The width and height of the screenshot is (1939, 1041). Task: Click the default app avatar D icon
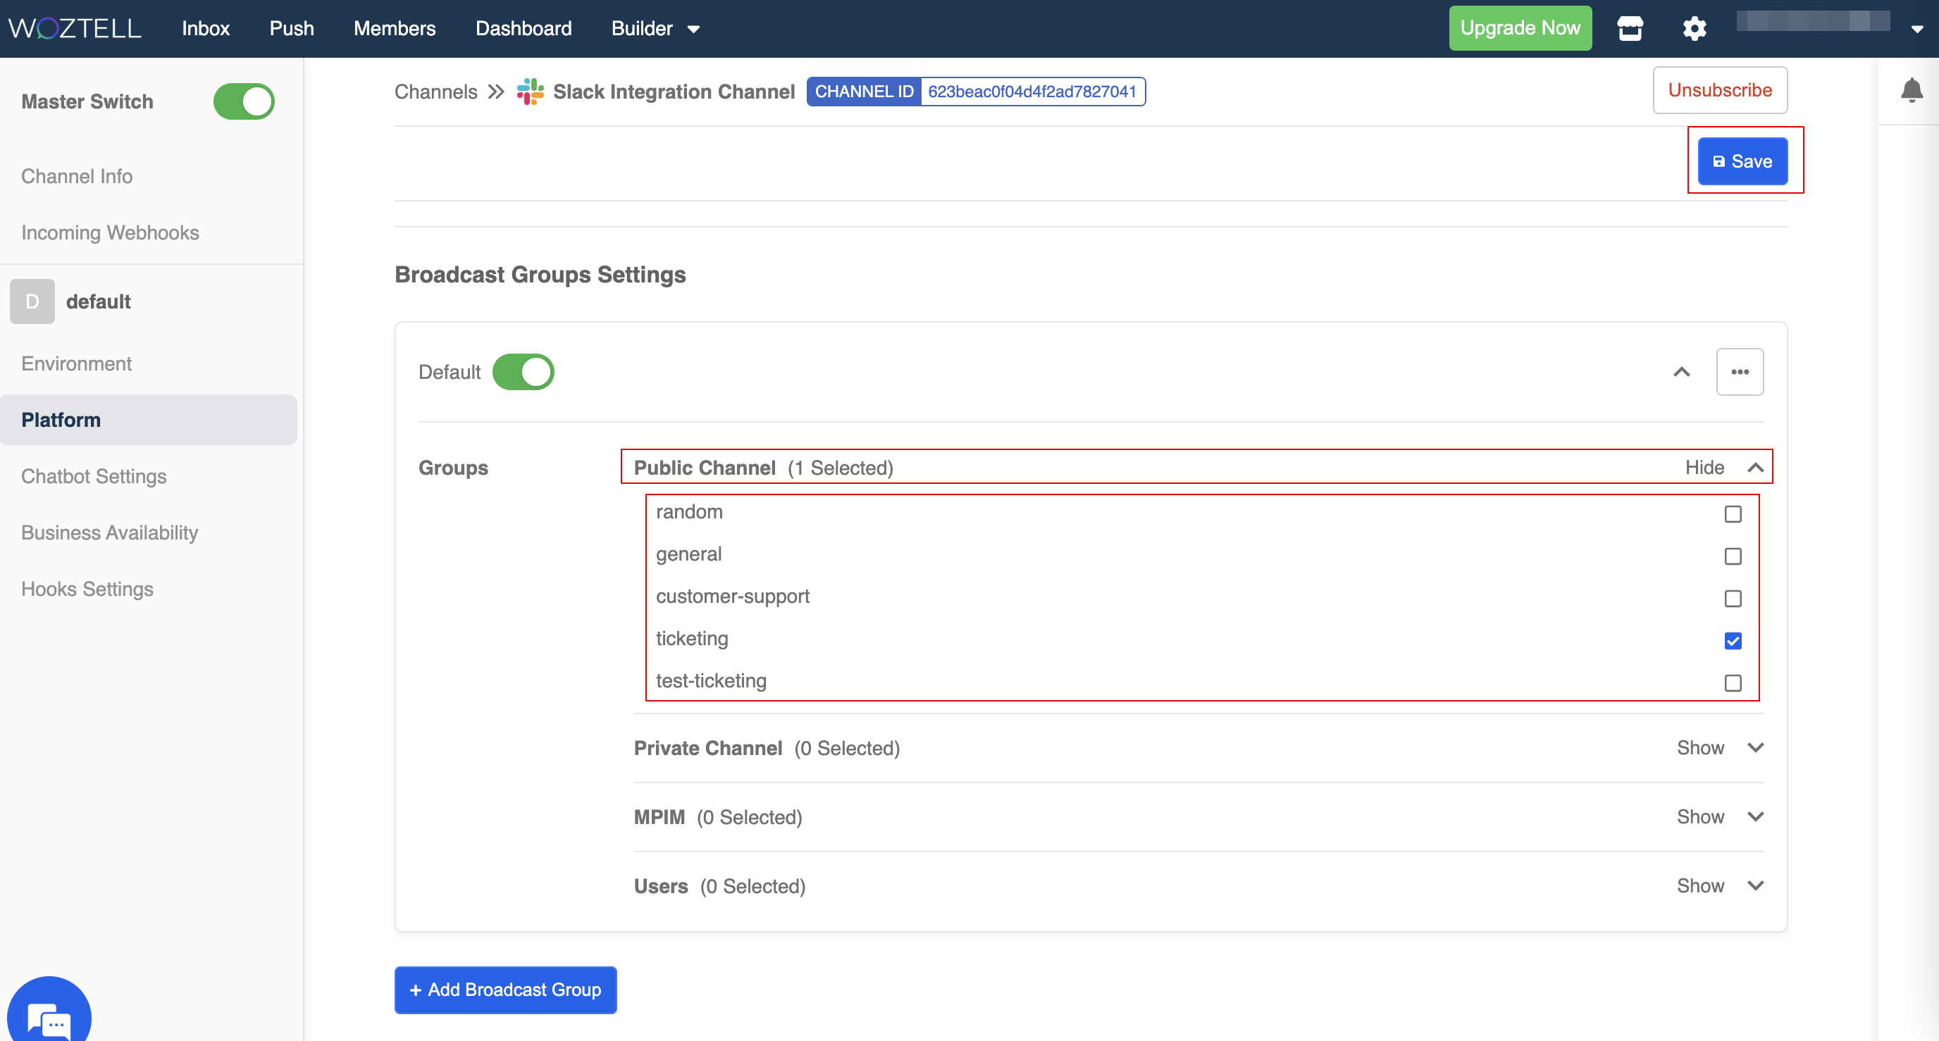pos(32,302)
